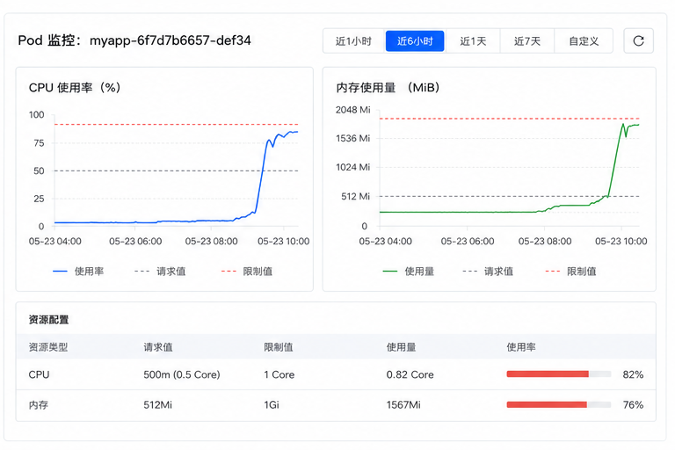Open the 自定义 custom time range
675x450 pixels.
click(584, 41)
